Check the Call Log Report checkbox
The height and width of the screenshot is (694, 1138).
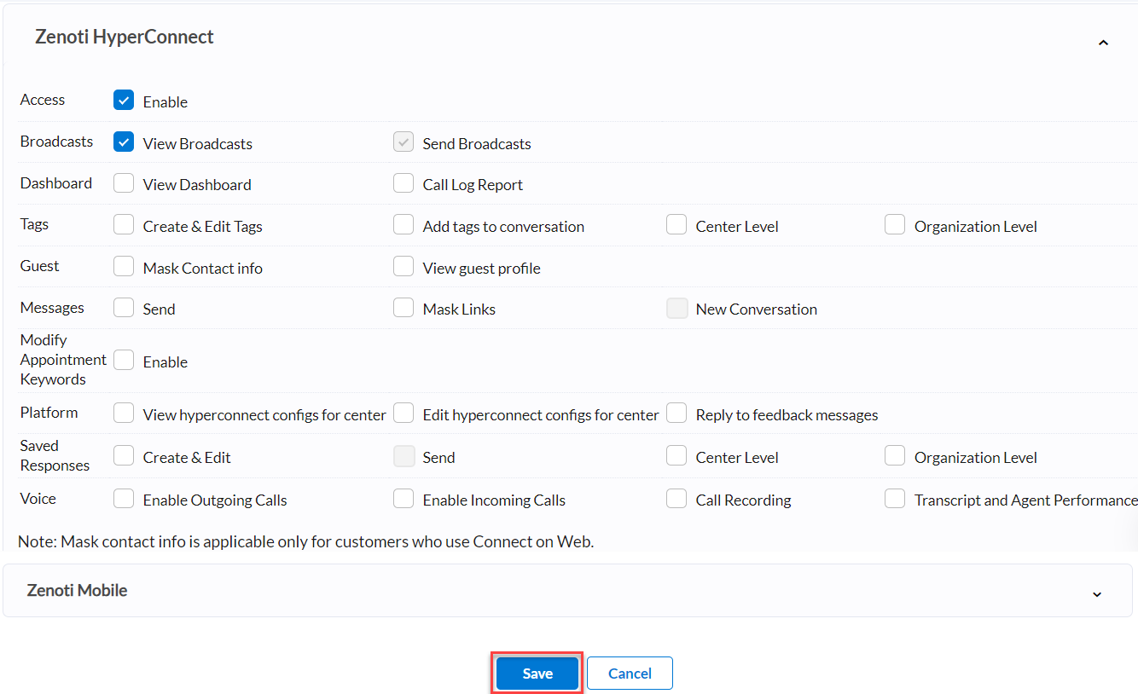point(404,183)
